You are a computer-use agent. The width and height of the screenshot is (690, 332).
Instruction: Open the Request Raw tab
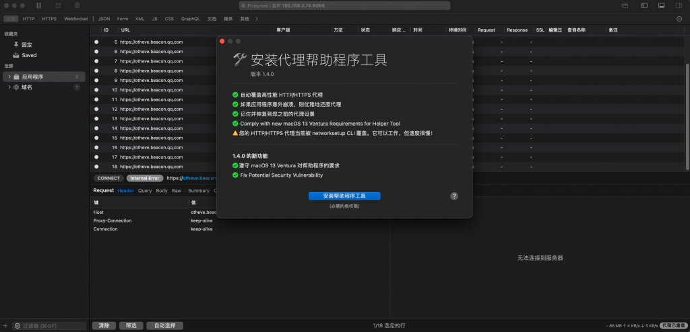coord(177,191)
